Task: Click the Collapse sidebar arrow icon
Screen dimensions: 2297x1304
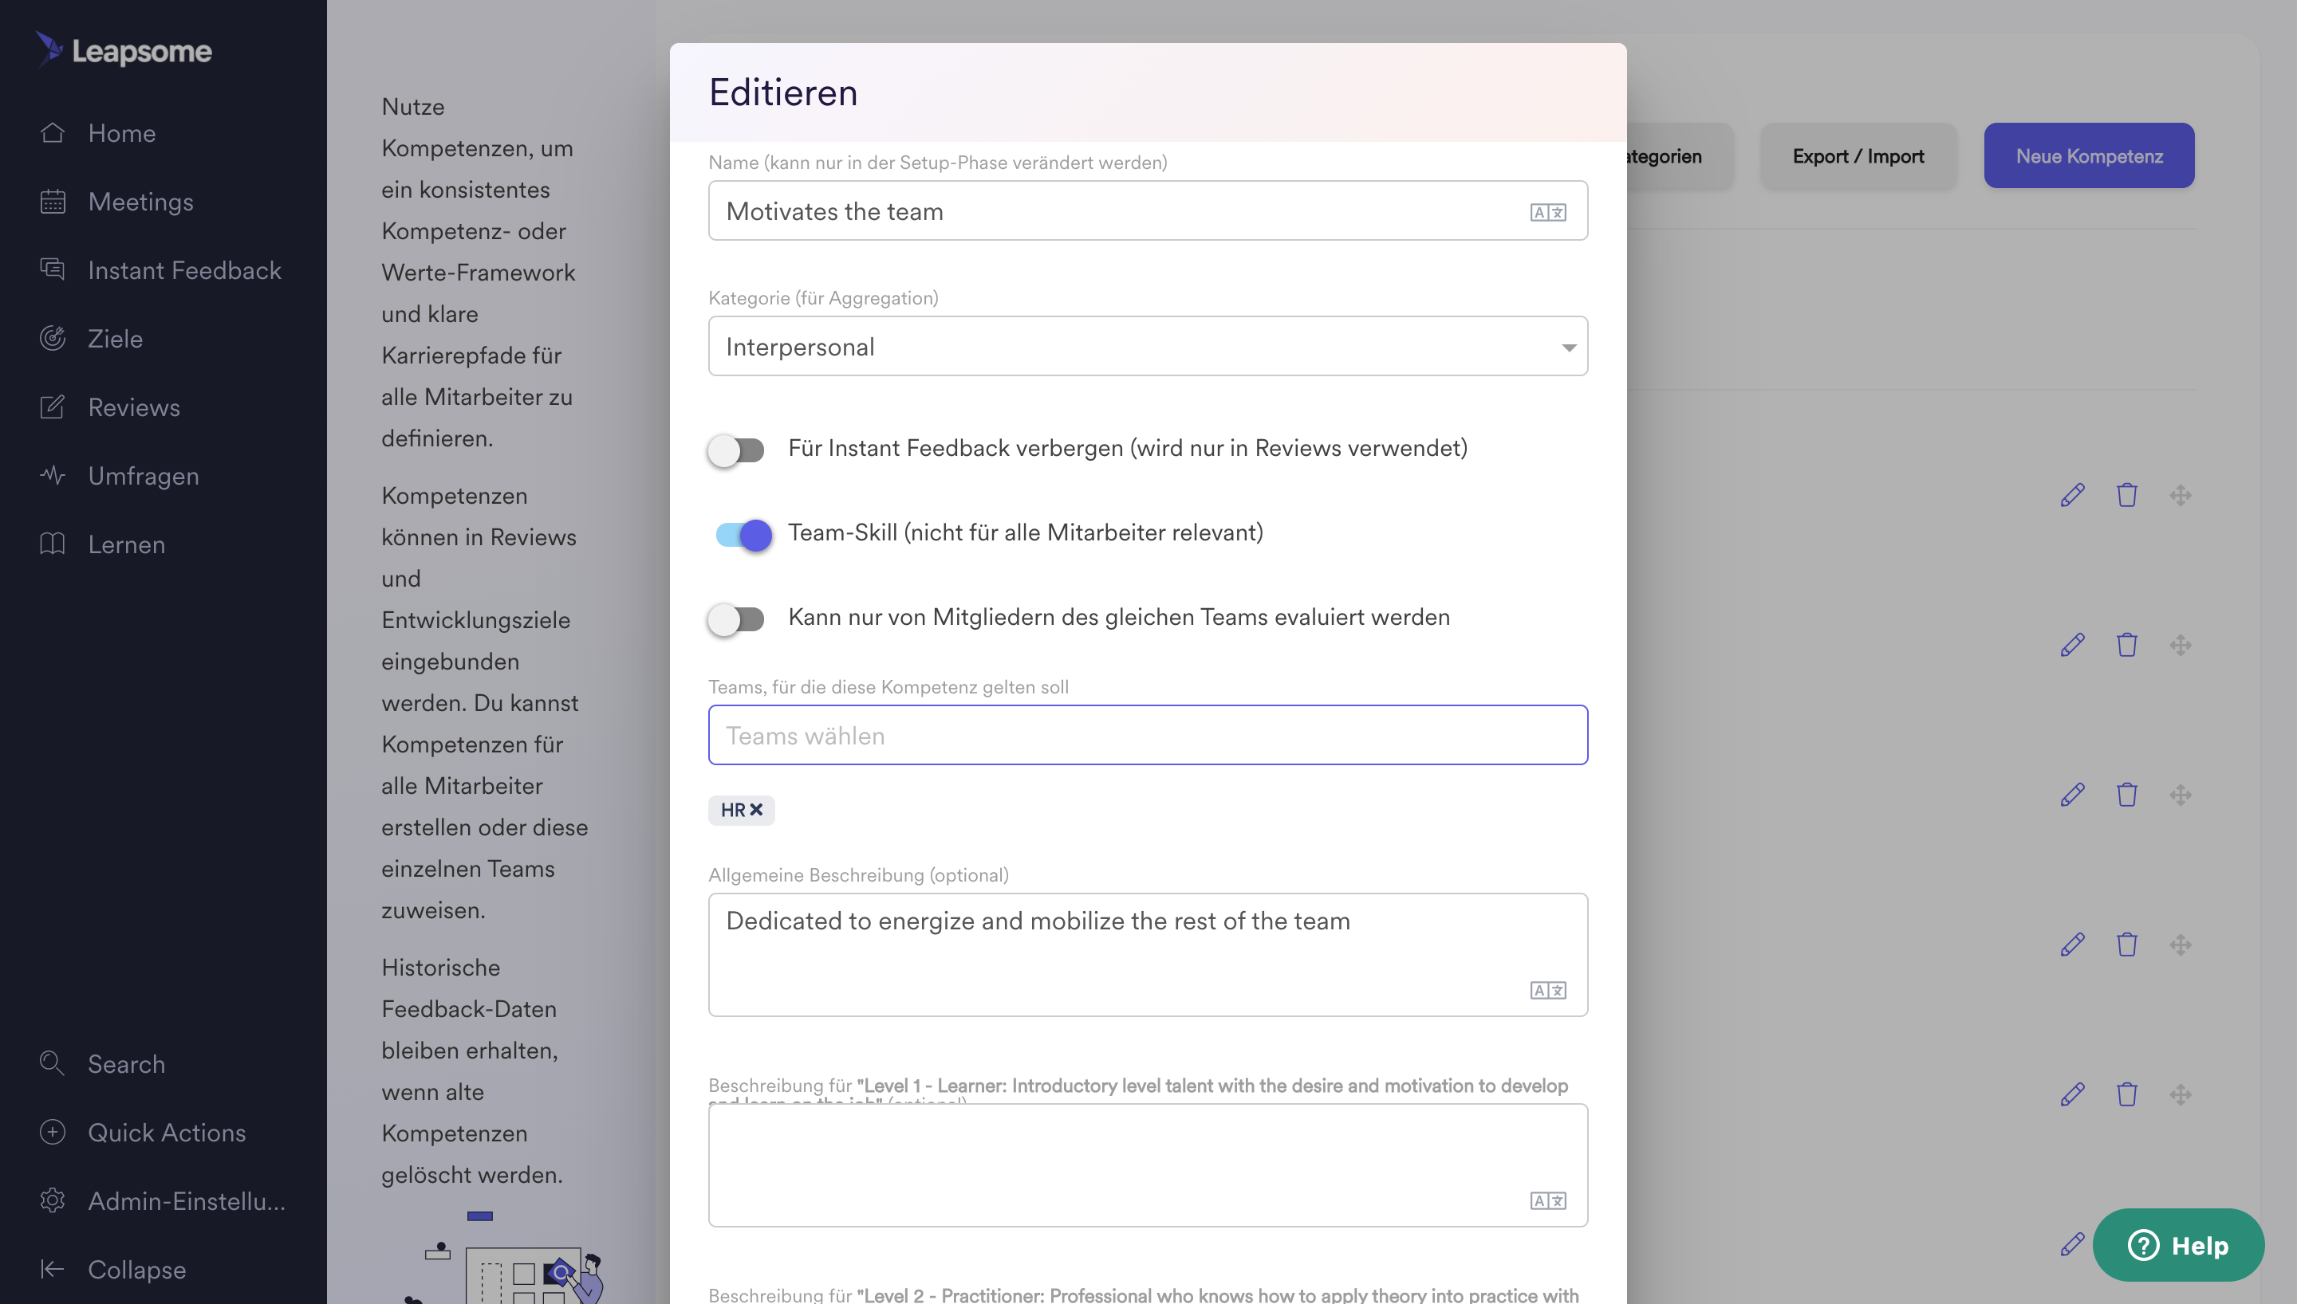Action: (52, 1269)
